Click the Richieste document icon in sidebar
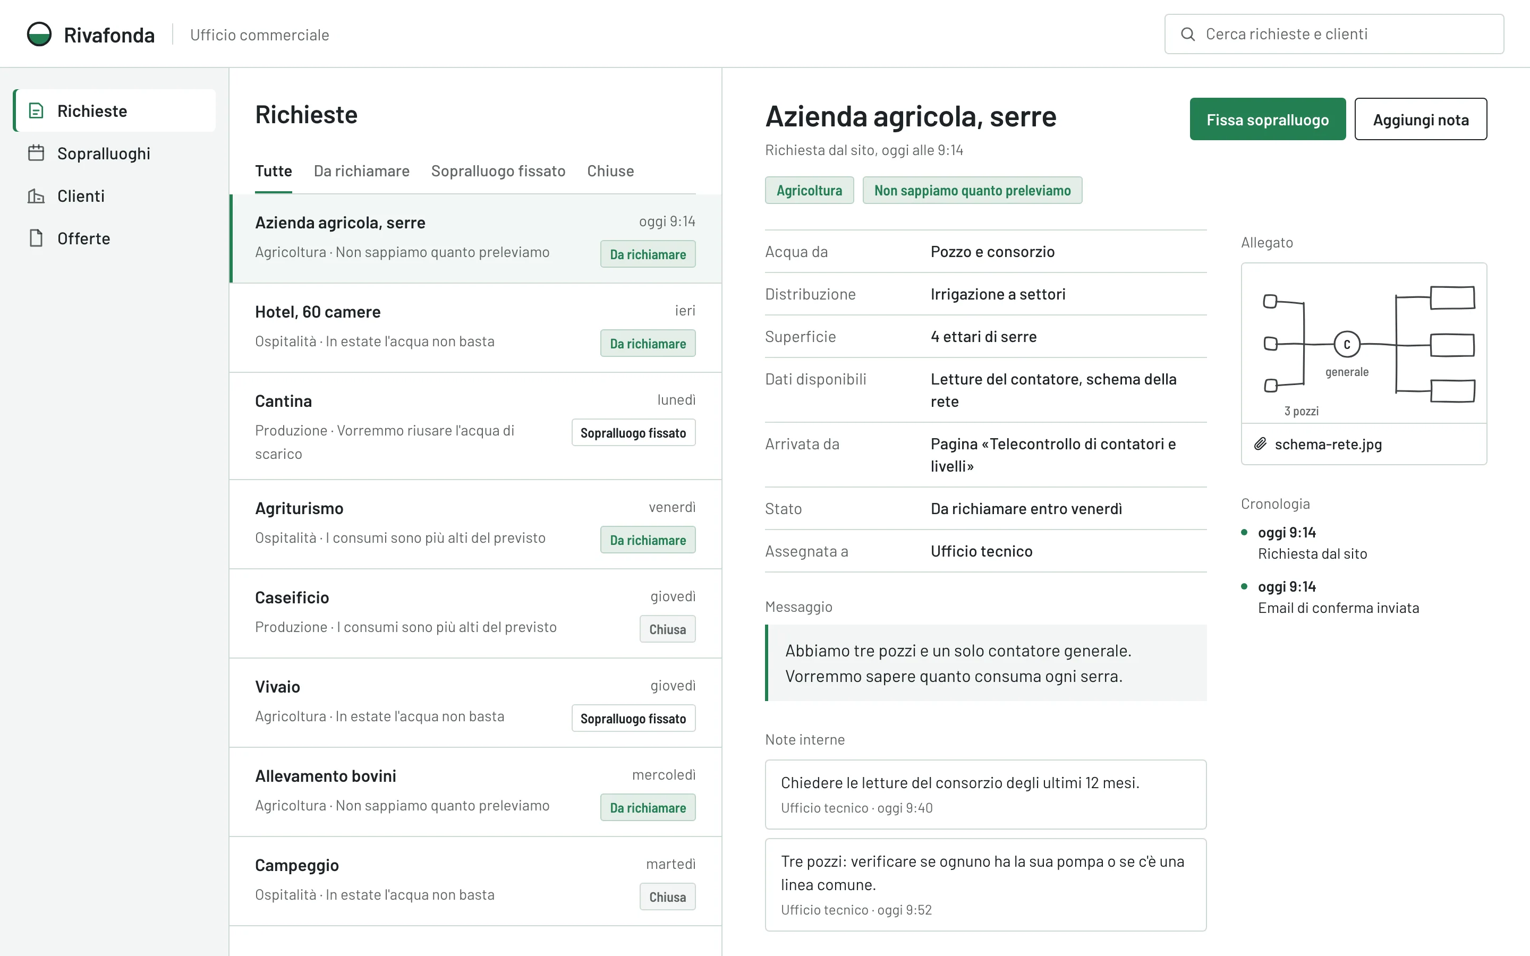Screen dimensions: 1530x956 click(x=37, y=110)
